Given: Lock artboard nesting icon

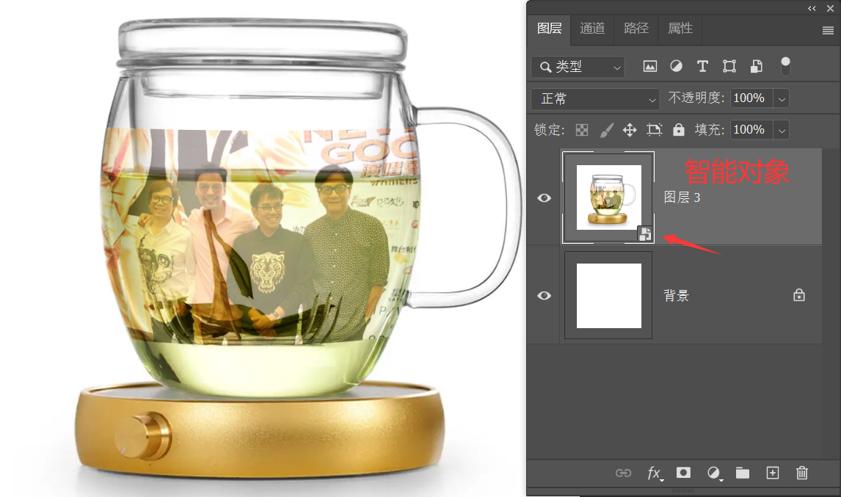Looking at the screenshot, I should pyautogui.click(x=655, y=130).
